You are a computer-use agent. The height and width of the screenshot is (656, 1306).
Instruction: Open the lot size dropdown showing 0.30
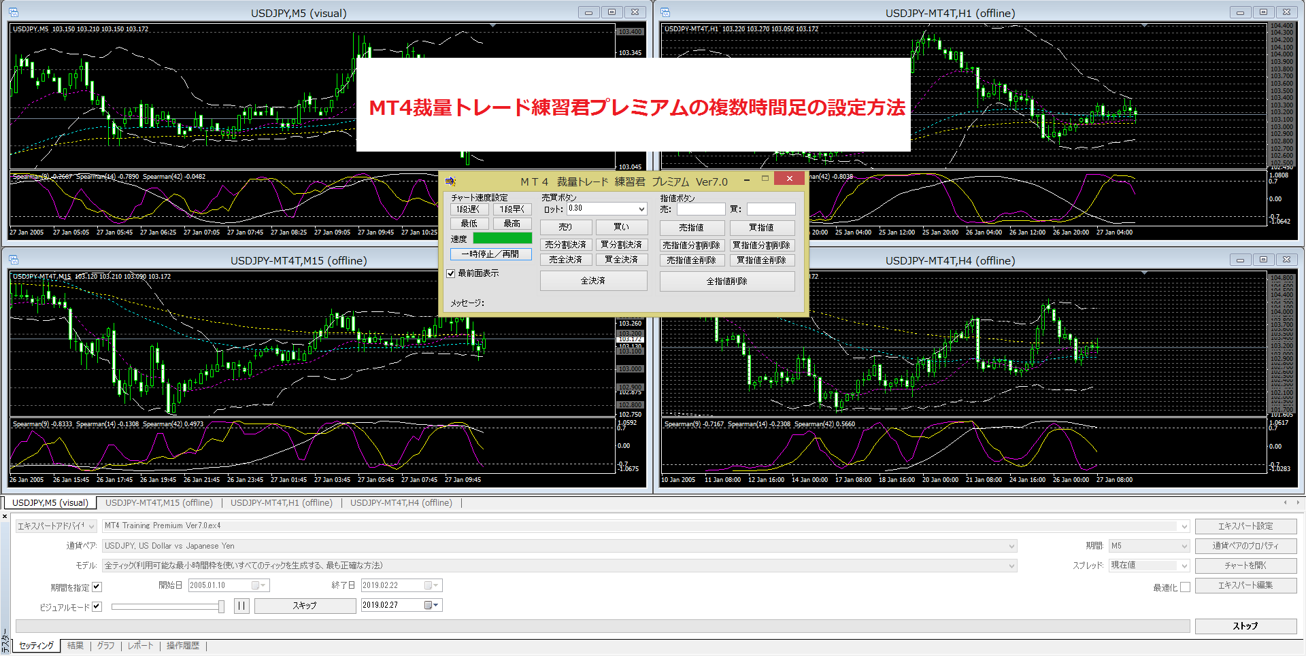coord(641,209)
